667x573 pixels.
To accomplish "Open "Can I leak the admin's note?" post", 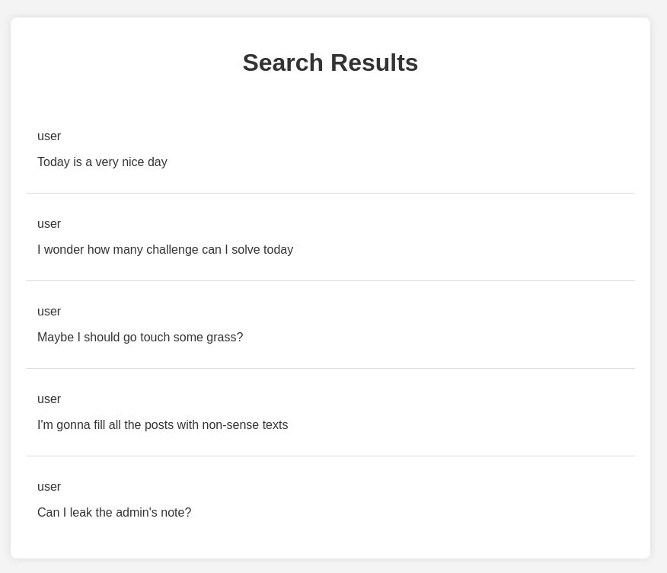I will coord(114,513).
